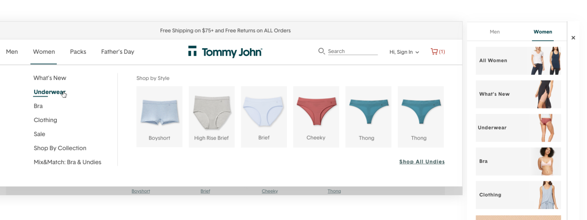Click into the Search field

pyautogui.click(x=352, y=51)
